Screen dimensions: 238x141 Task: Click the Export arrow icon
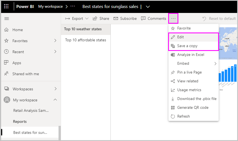(68, 19)
